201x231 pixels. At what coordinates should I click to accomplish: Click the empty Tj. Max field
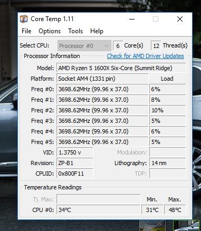[99, 199]
